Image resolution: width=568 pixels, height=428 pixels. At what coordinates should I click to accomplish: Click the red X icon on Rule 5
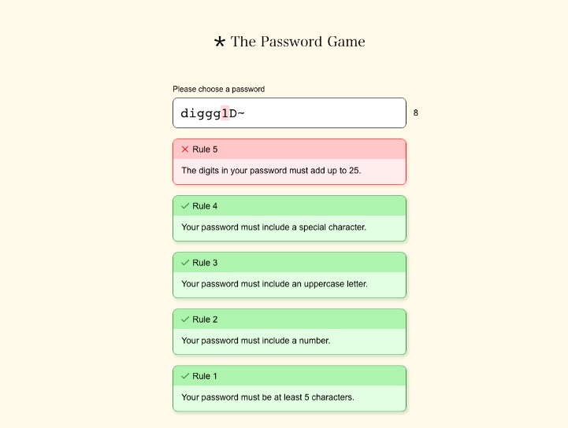185,149
